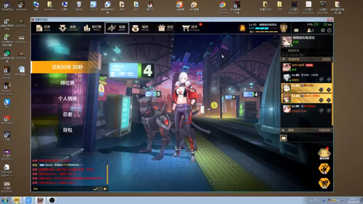Click the friends list scrollbar

[333, 94]
